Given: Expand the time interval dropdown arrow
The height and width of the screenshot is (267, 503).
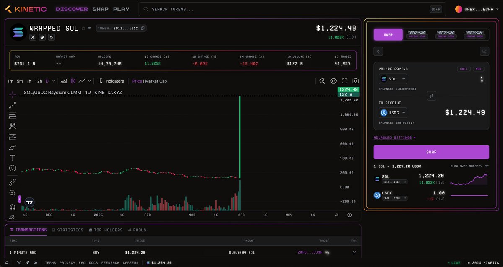Looking at the screenshot, I should tap(54, 81).
